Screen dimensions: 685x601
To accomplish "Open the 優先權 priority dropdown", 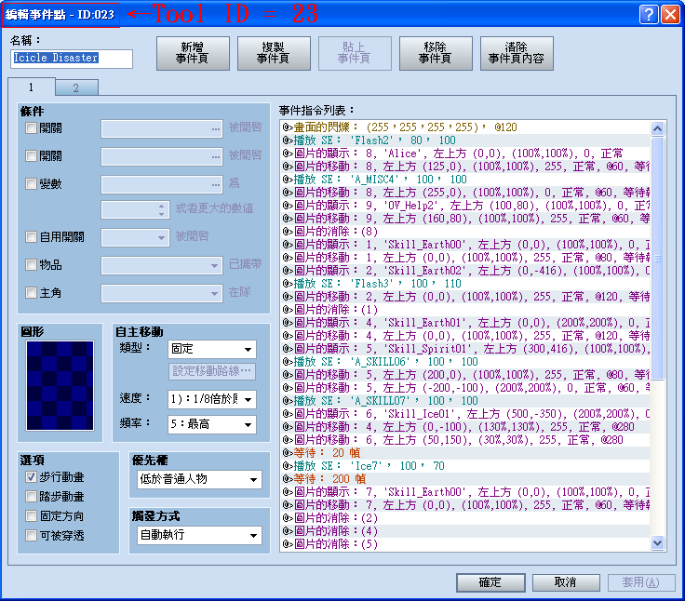I will pyautogui.click(x=200, y=479).
